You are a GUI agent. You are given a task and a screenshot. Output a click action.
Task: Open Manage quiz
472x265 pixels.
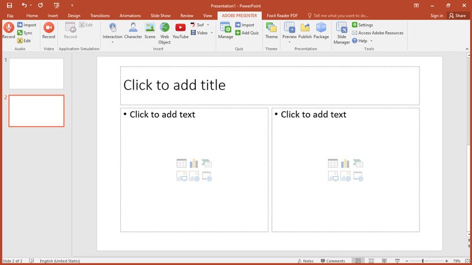pyautogui.click(x=225, y=31)
